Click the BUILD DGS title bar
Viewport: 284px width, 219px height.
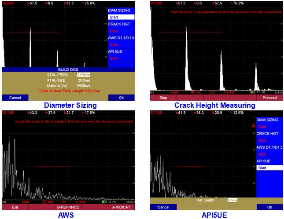click(68, 69)
